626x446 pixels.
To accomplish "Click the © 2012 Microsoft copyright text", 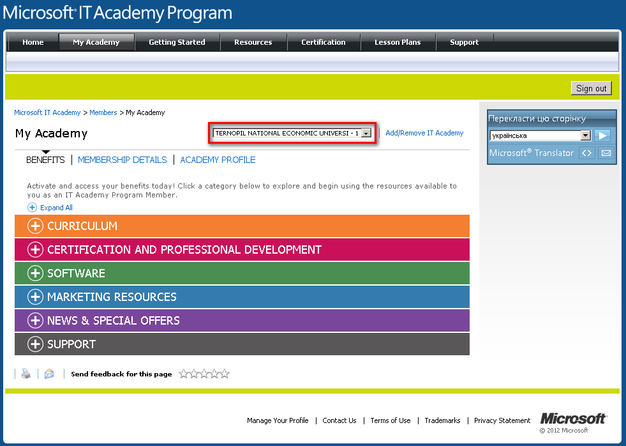I will [x=563, y=431].
